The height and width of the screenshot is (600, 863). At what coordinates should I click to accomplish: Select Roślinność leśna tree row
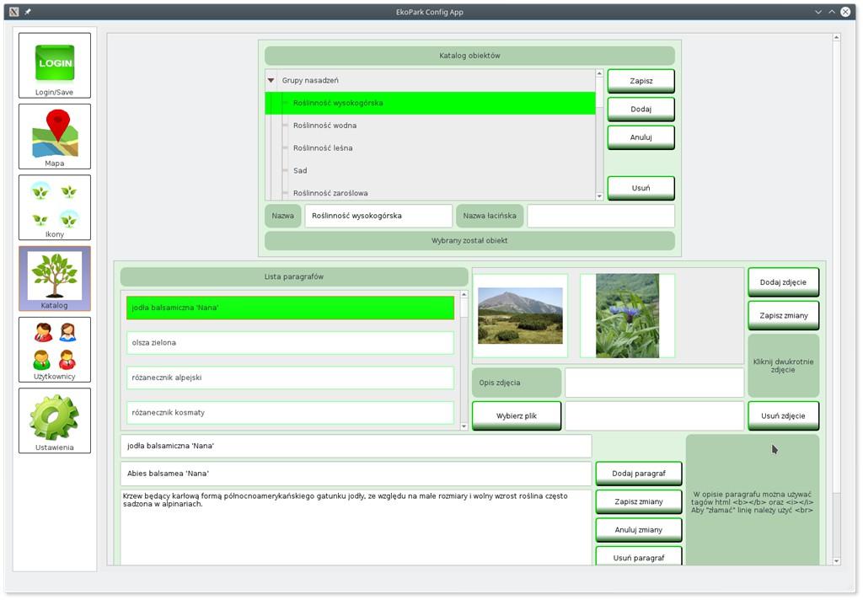(x=430, y=148)
